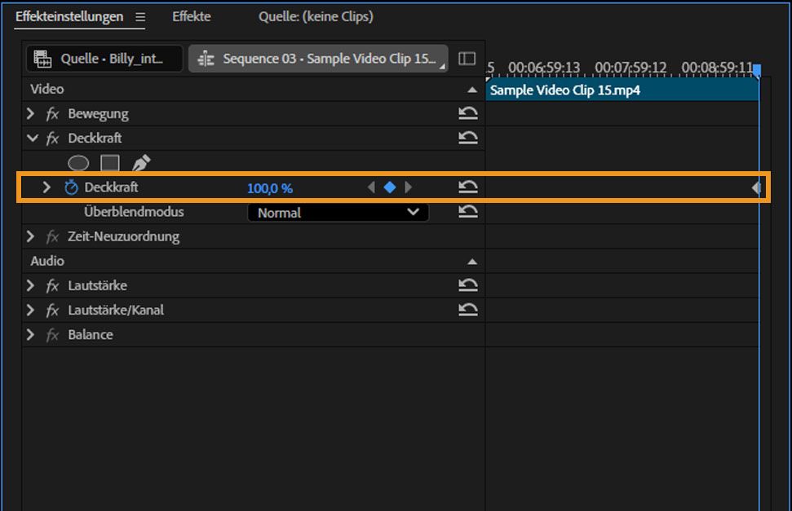Image resolution: width=792 pixels, height=511 pixels.
Task: Reset the Bewegung effect
Action: [468, 113]
